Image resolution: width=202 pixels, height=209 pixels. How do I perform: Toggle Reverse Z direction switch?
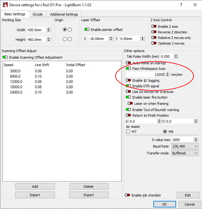pos(154,32)
